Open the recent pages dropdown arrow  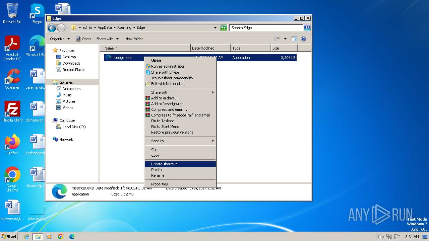(x=67, y=28)
